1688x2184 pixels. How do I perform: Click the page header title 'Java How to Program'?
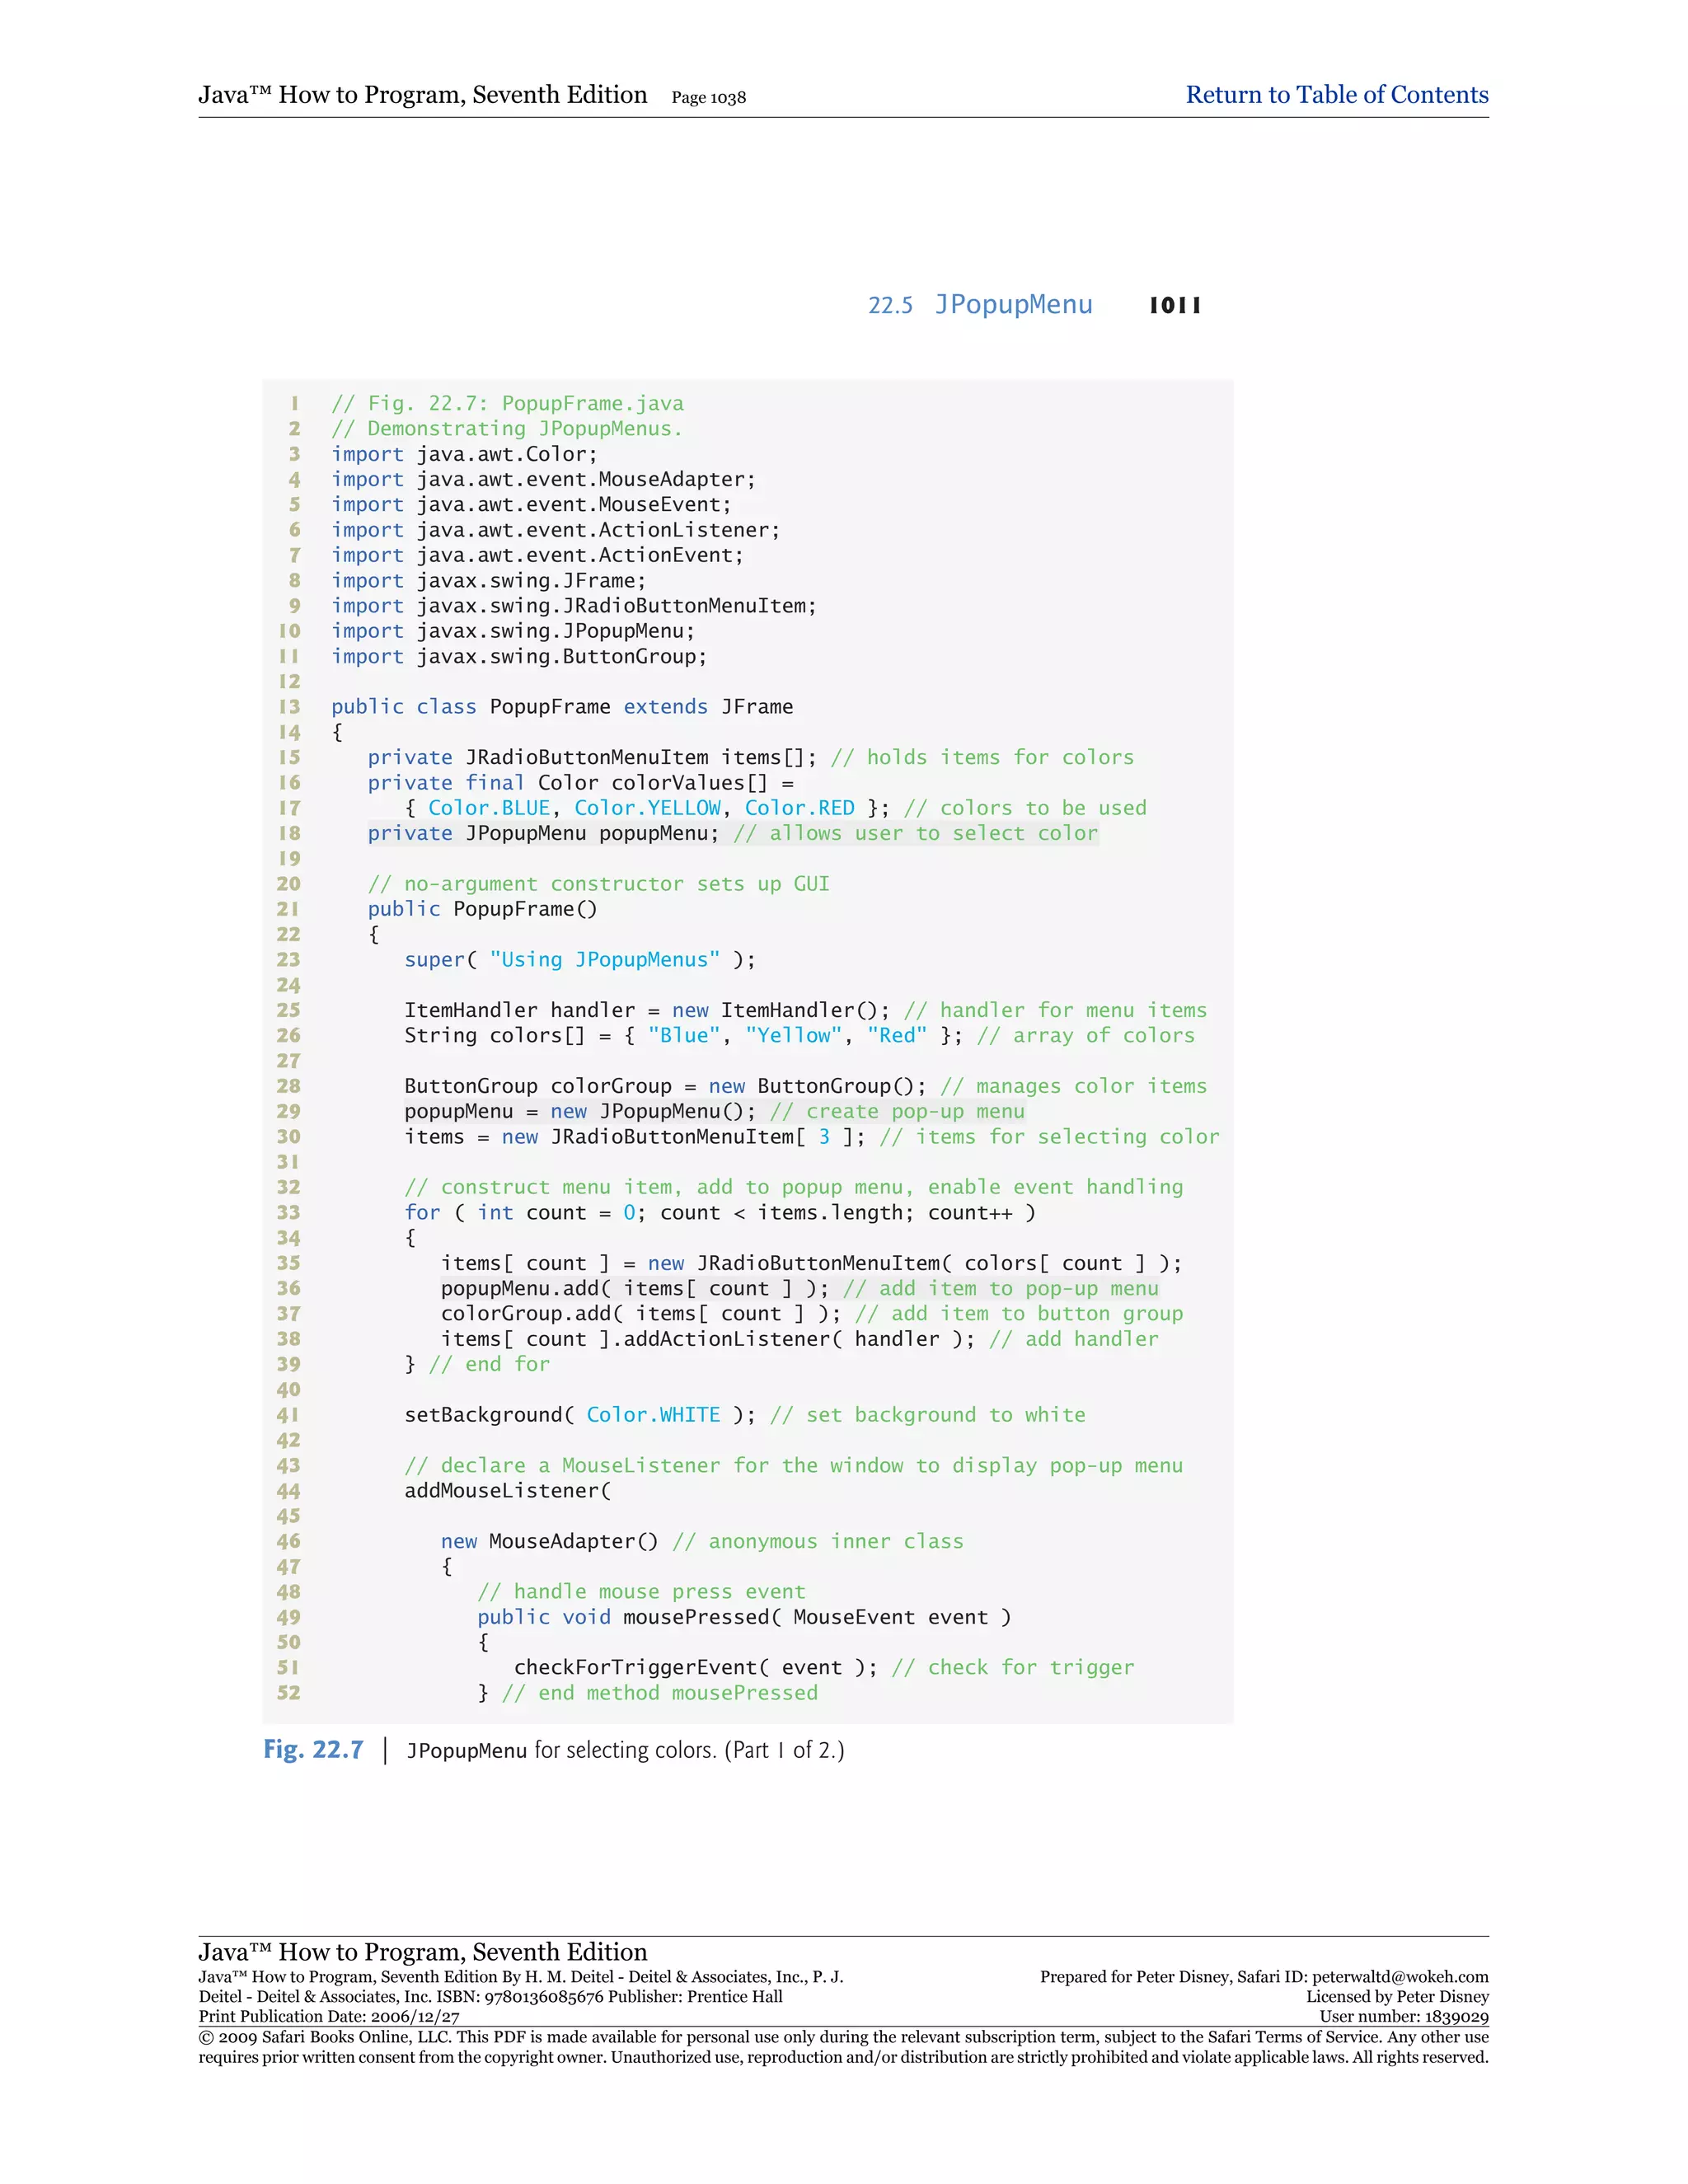point(422,95)
